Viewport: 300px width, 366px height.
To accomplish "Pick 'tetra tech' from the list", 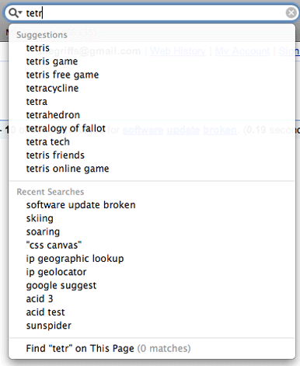I will tap(152, 142).
